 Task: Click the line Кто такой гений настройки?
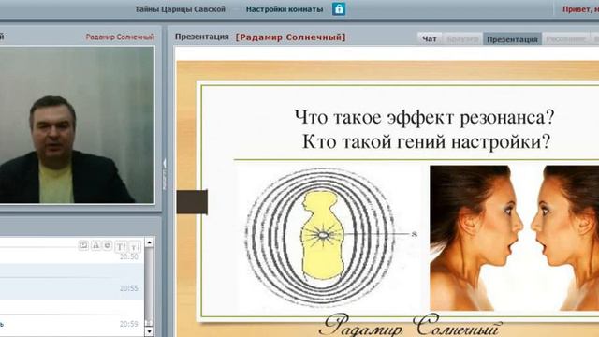[427, 141]
